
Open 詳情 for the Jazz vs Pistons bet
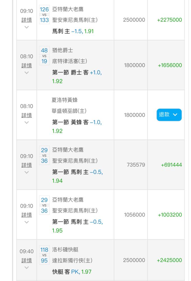[x=27, y=65]
